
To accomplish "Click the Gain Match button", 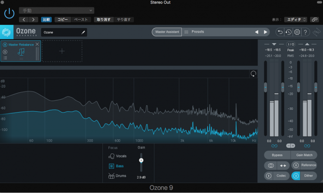I will pyautogui.click(x=304, y=155).
